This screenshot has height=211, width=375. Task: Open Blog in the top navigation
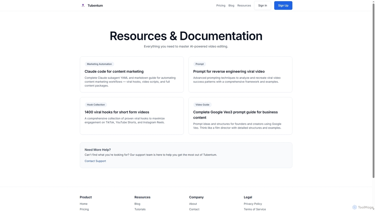click(231, 6)
